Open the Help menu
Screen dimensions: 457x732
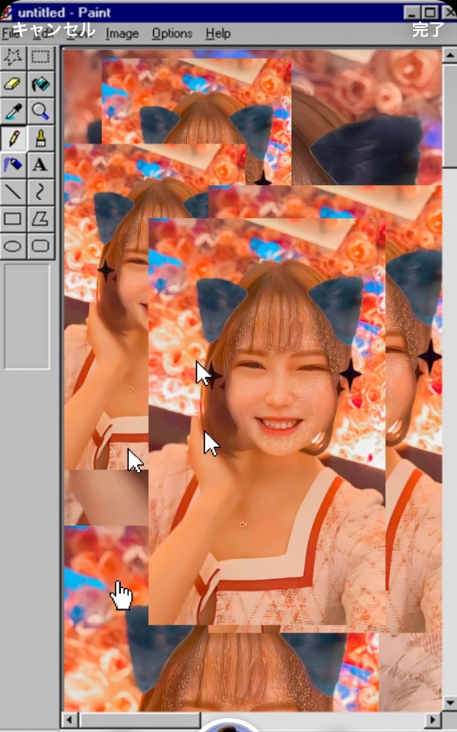pos(218,34)
